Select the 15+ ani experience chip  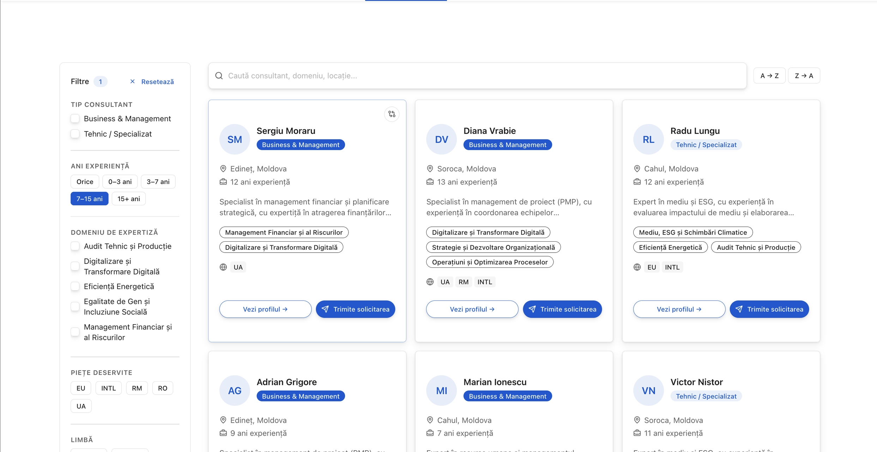click(128, 199)
